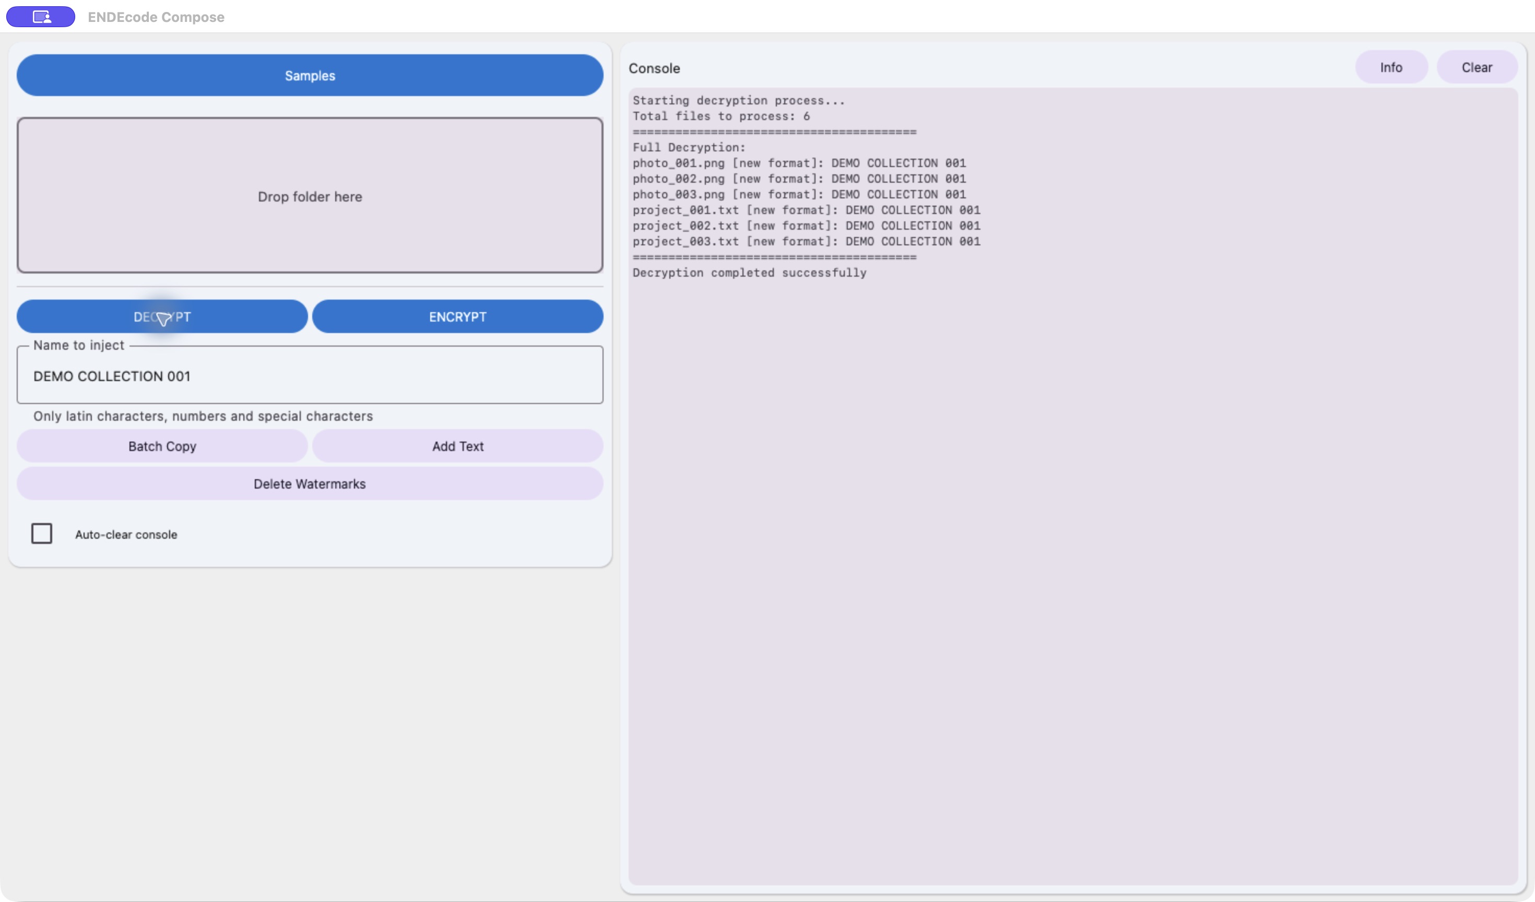This screenshot has height=902, width=1535.
Task: Click the project_003.txt console line
Action: tap(807, 242)
